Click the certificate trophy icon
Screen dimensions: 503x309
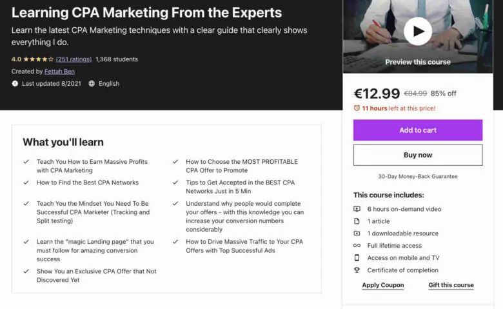pyautogui.click(x=357, y=270)
